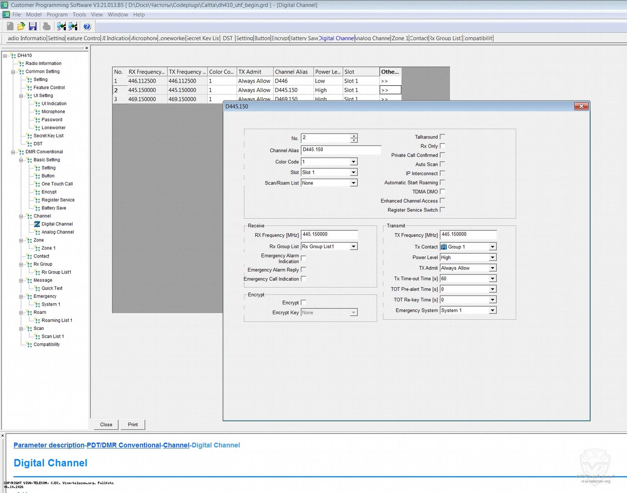Image resolution: width=627 pixels, height=493 pixels.
Task: Open the Slot dropdown
Action: tap(353, 172)
